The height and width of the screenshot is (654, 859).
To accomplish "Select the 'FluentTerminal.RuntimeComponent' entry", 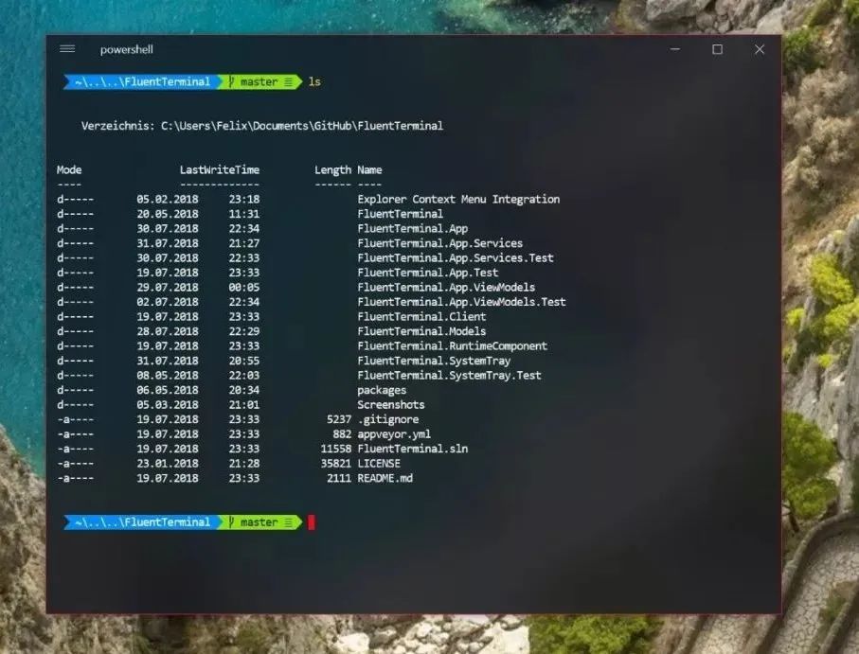I will (452, 345).
